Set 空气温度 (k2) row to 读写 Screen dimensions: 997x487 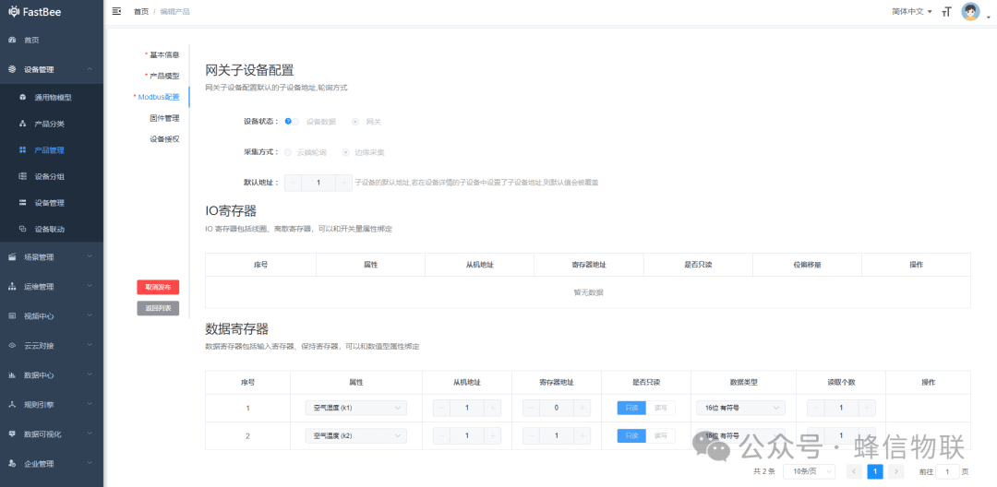pyautogui.click(x=661, y=435)
